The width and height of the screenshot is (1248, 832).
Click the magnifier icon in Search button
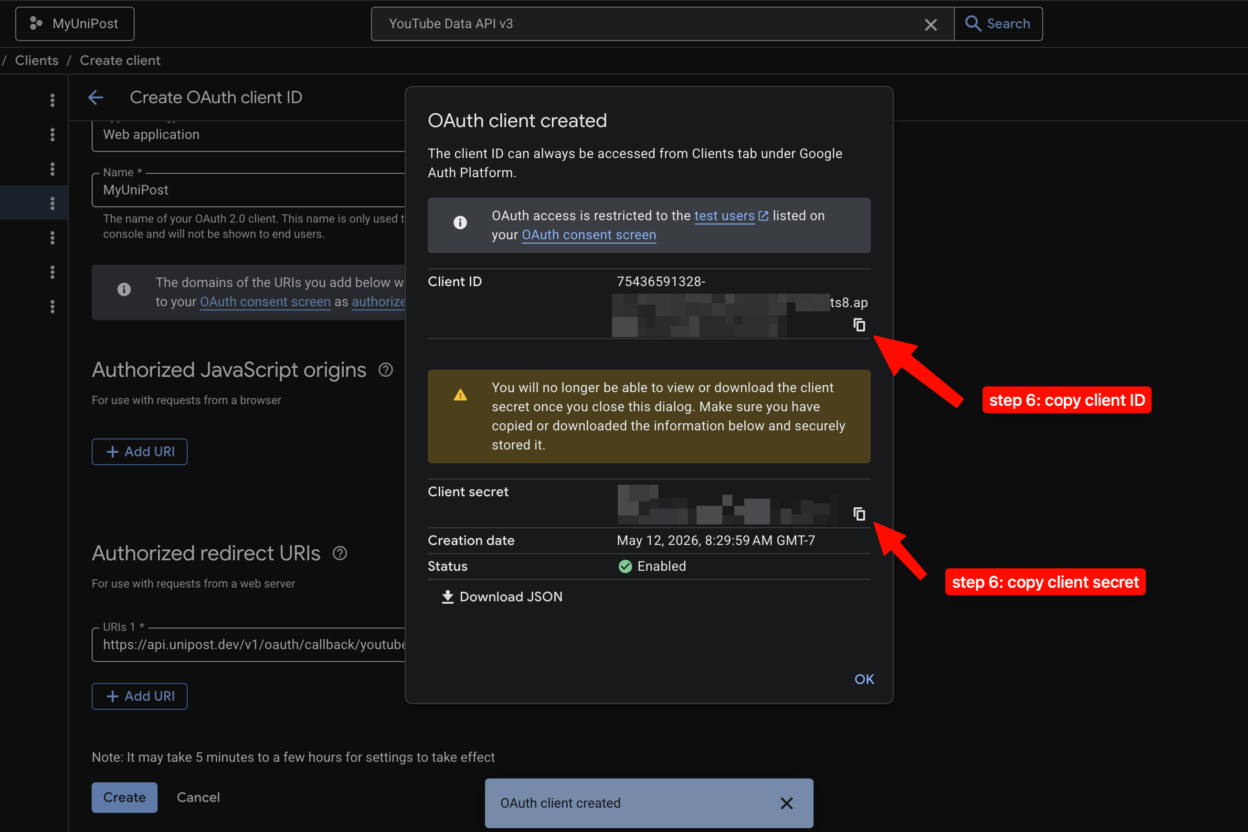click(x=973, y=23)
